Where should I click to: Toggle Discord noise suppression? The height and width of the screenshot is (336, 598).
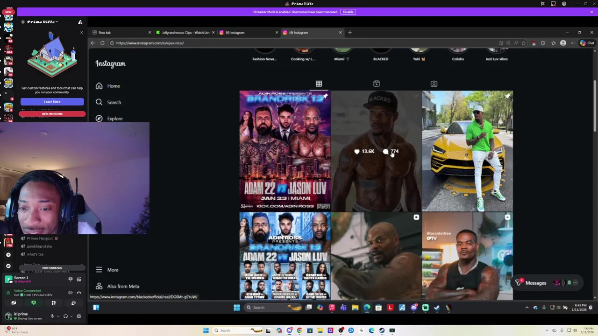(71, 293)
